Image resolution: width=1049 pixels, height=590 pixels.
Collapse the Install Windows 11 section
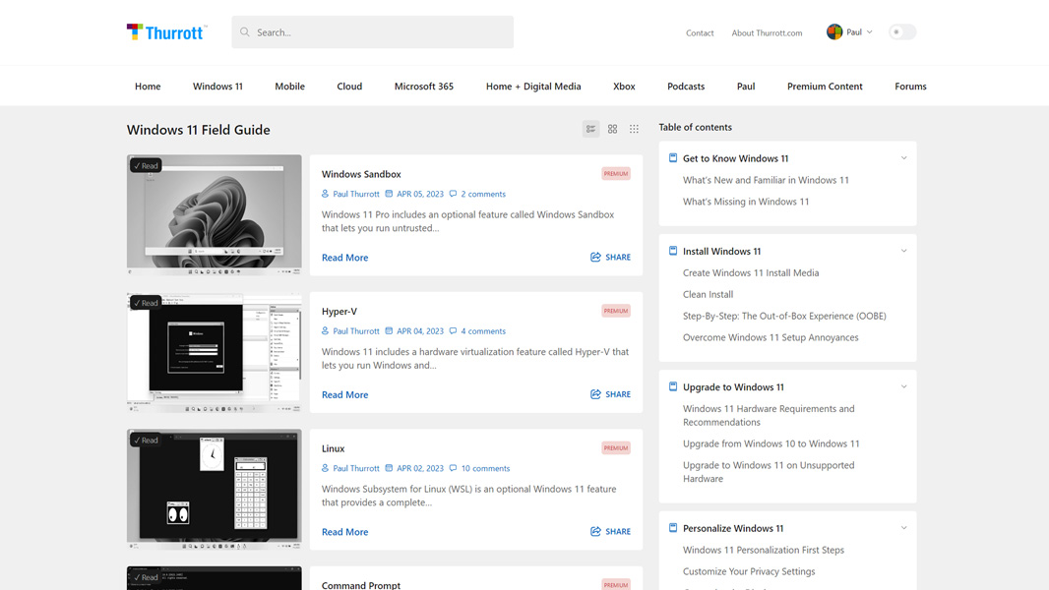pos(903,251)
